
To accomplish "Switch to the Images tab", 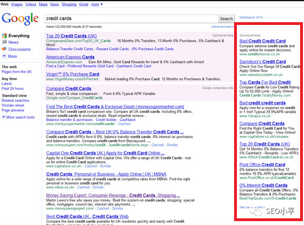I will coord(17,4).
